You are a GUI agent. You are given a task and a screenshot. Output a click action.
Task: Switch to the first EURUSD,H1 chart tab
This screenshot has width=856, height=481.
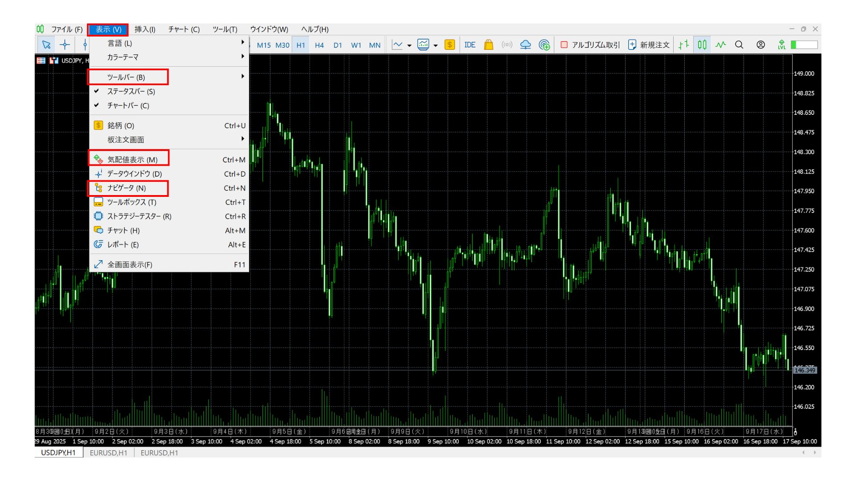point(108,452)
